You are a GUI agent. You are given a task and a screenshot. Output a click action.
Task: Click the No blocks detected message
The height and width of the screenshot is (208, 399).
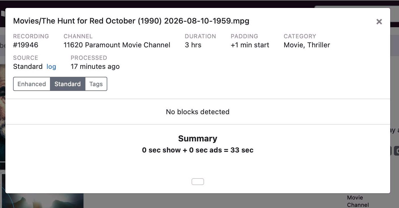(198, 112)
